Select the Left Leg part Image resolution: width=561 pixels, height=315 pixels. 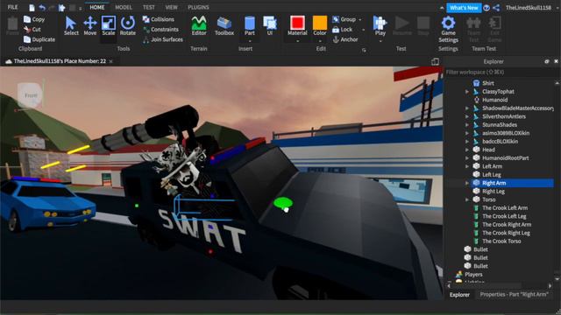coord(491,175)
